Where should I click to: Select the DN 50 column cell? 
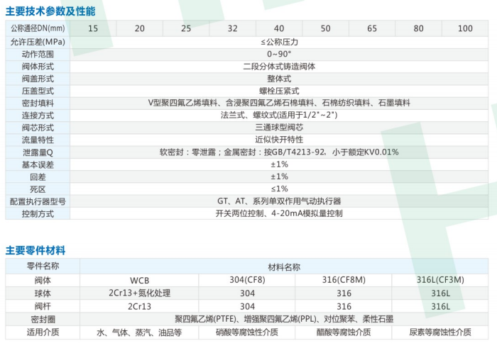(325, 28)
